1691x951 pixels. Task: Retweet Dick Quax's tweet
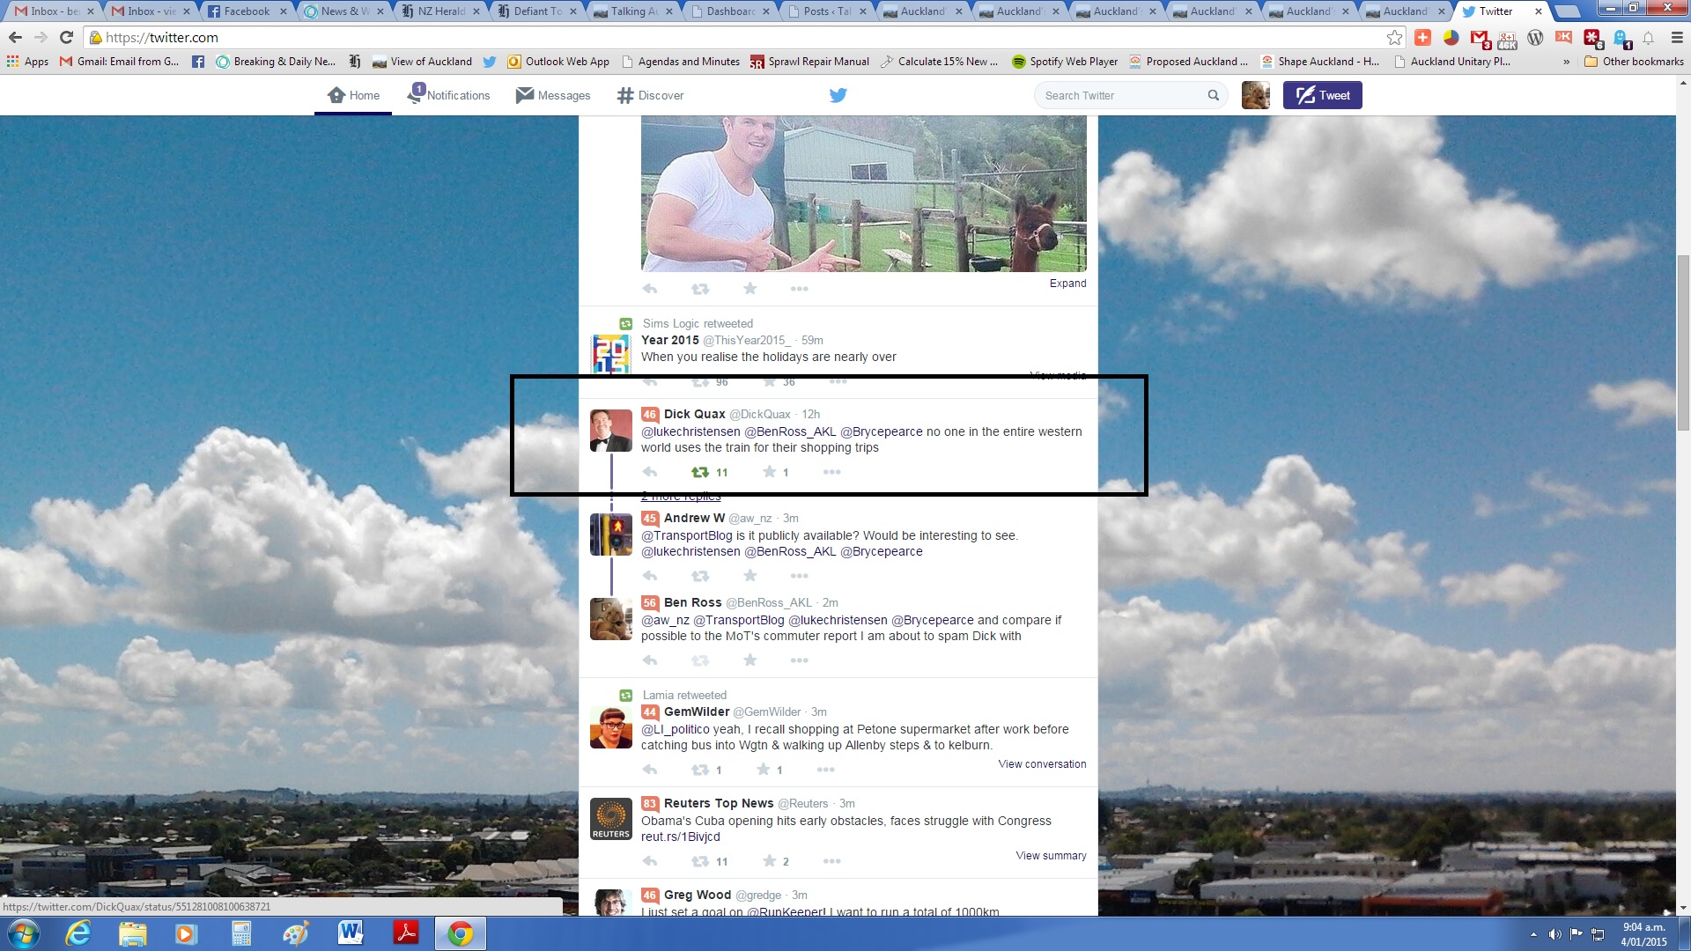pos(700,472)
